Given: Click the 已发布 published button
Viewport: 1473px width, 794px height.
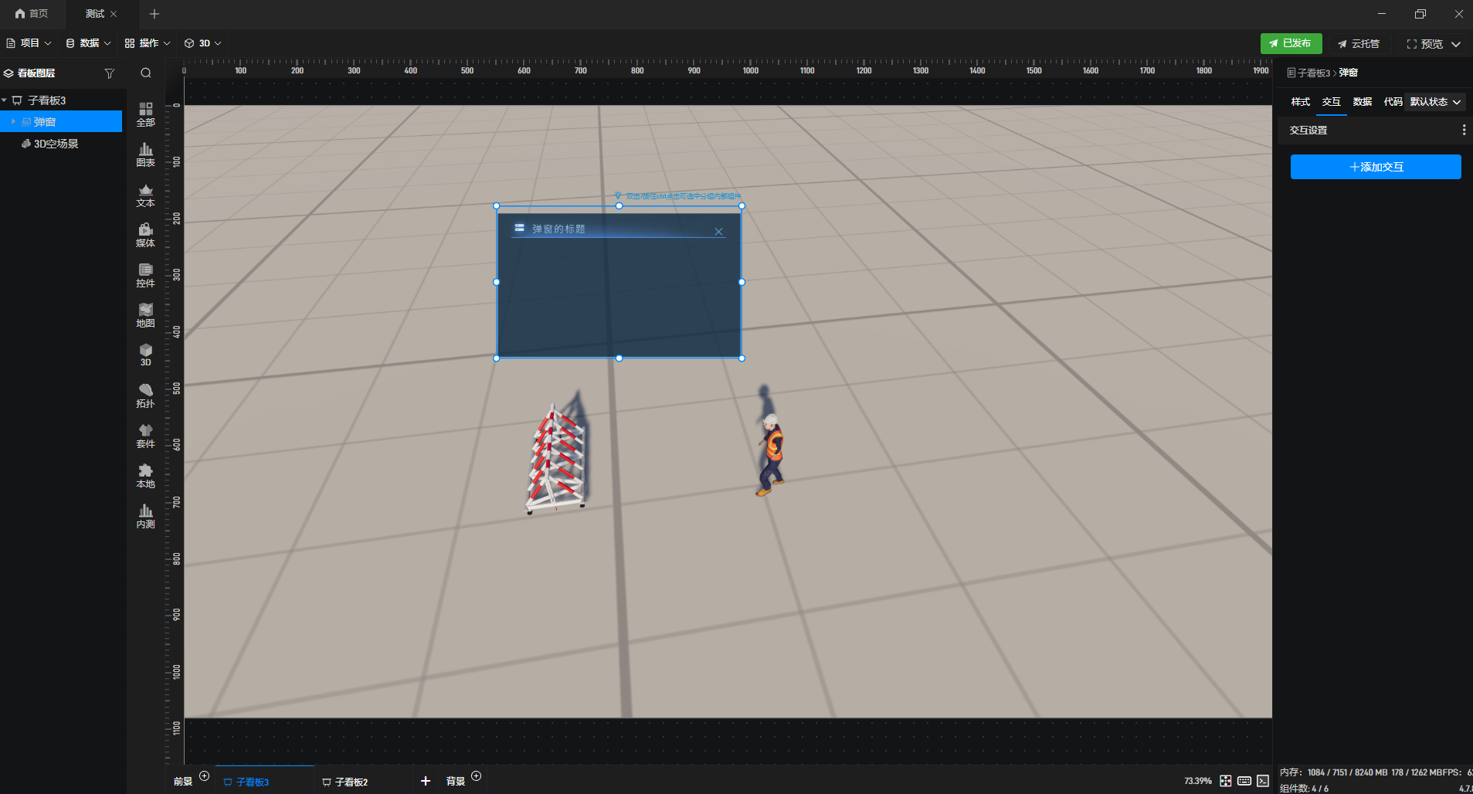Looking at the screenshot, I should coord(1291,43).
